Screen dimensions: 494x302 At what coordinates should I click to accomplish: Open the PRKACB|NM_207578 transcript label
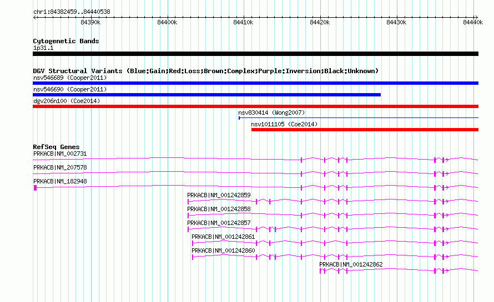(x=60, y=168)
